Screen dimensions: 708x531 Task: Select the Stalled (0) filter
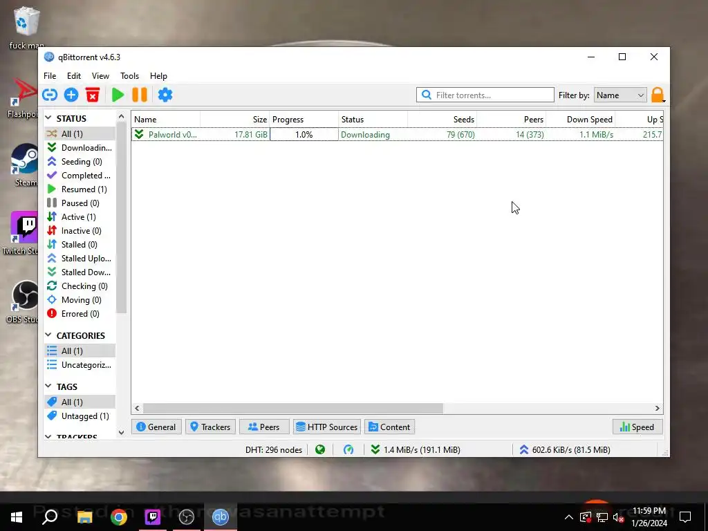click(x=80, y=245)
